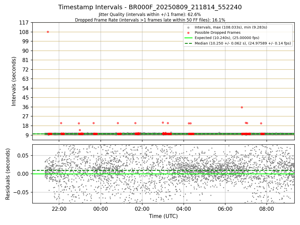Click legend entry 'Intervals, max (108.033s), min (9.283s)'
Image resolution: width=300 pixels, height=225 pixels.
[231, 27]
